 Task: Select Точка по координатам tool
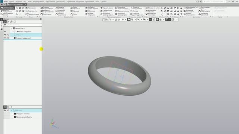[136, 8]
